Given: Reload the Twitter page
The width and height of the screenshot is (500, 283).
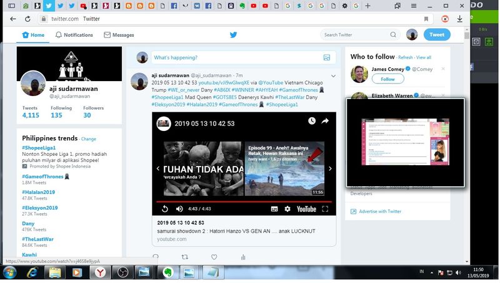Looking at the screenshot, I should click(27, 19).
